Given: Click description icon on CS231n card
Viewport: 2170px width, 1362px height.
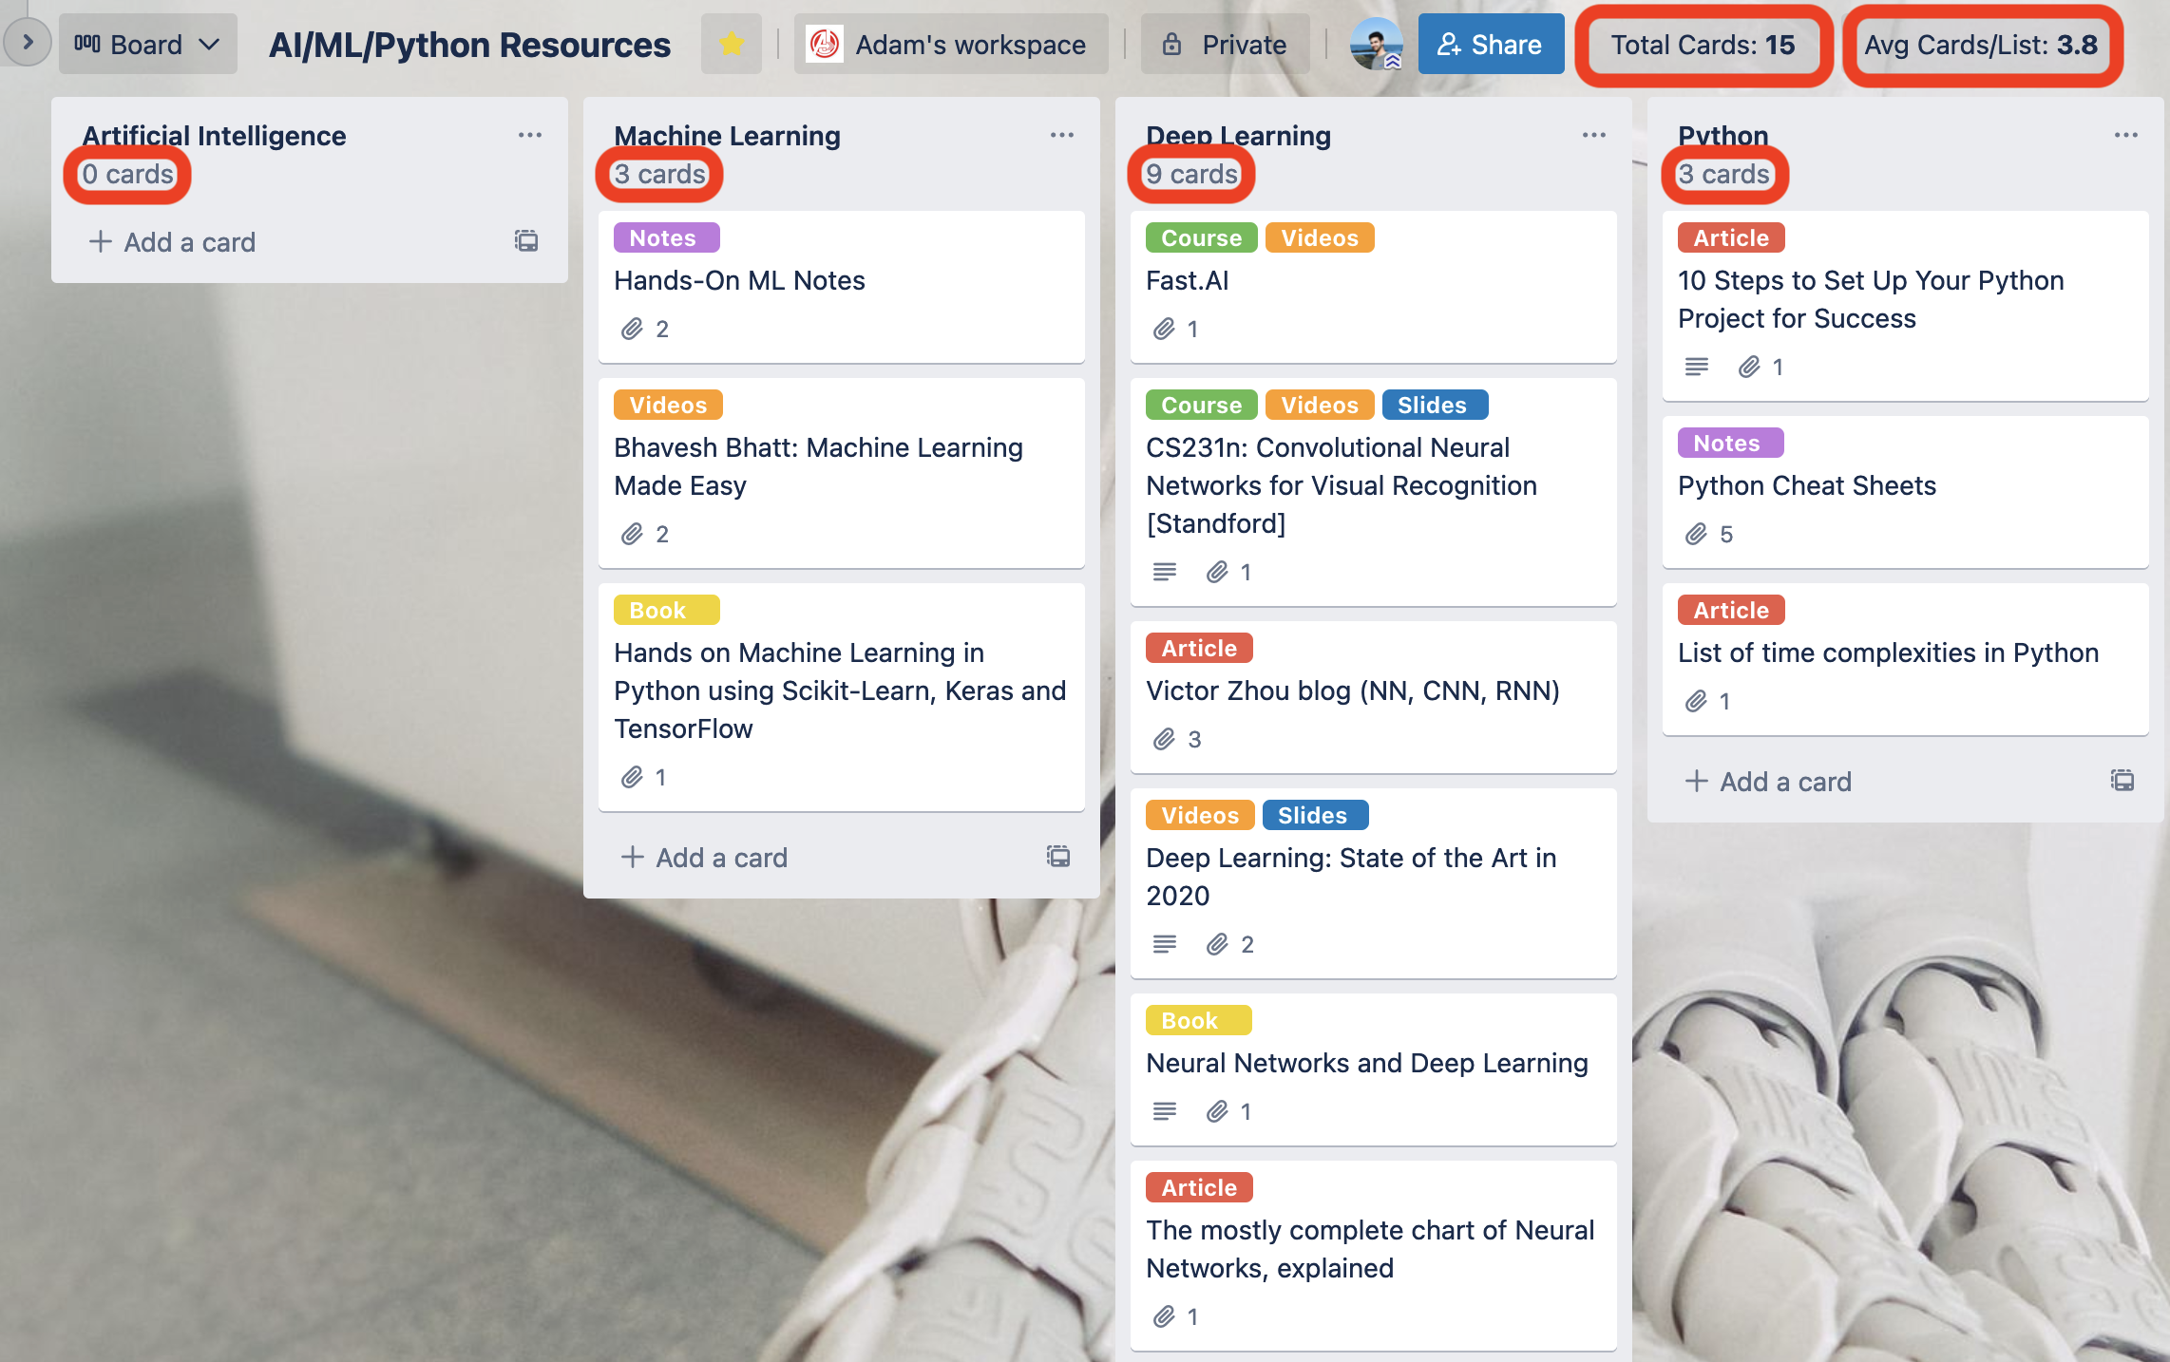Looking at the screenshot, I should 1164,572.
